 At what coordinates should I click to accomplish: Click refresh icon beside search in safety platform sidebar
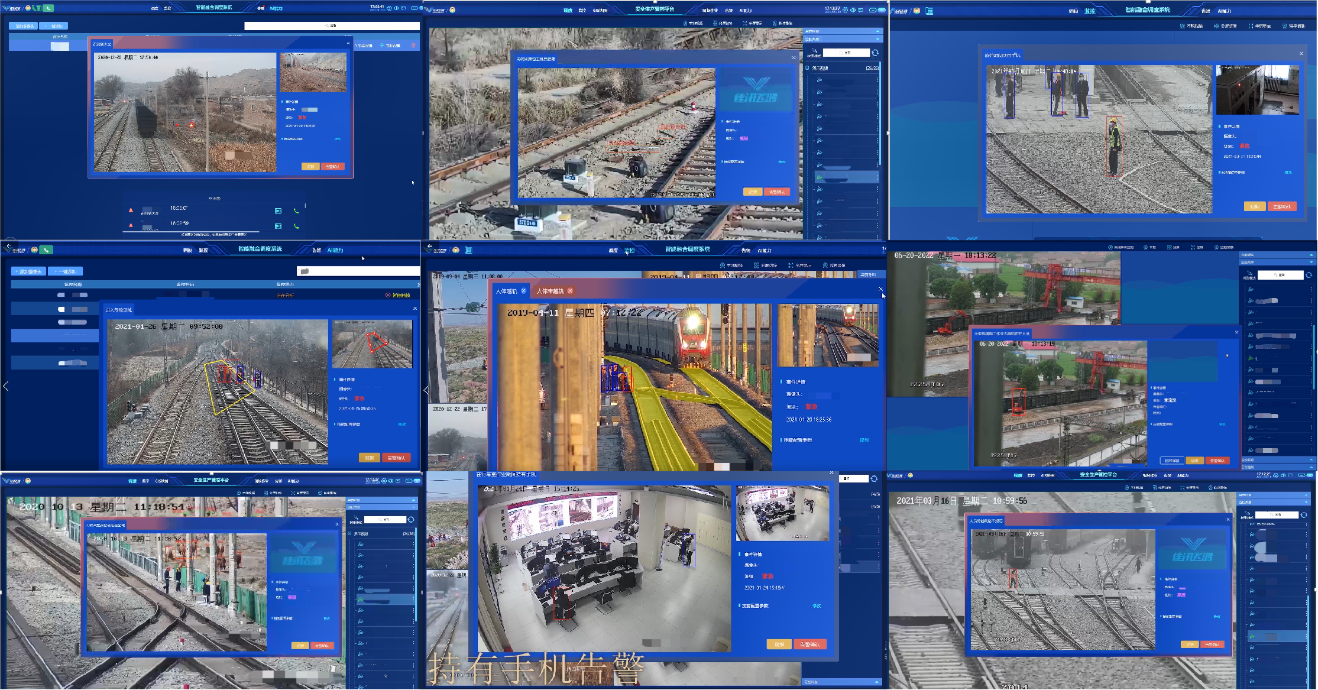coord(875,53)
